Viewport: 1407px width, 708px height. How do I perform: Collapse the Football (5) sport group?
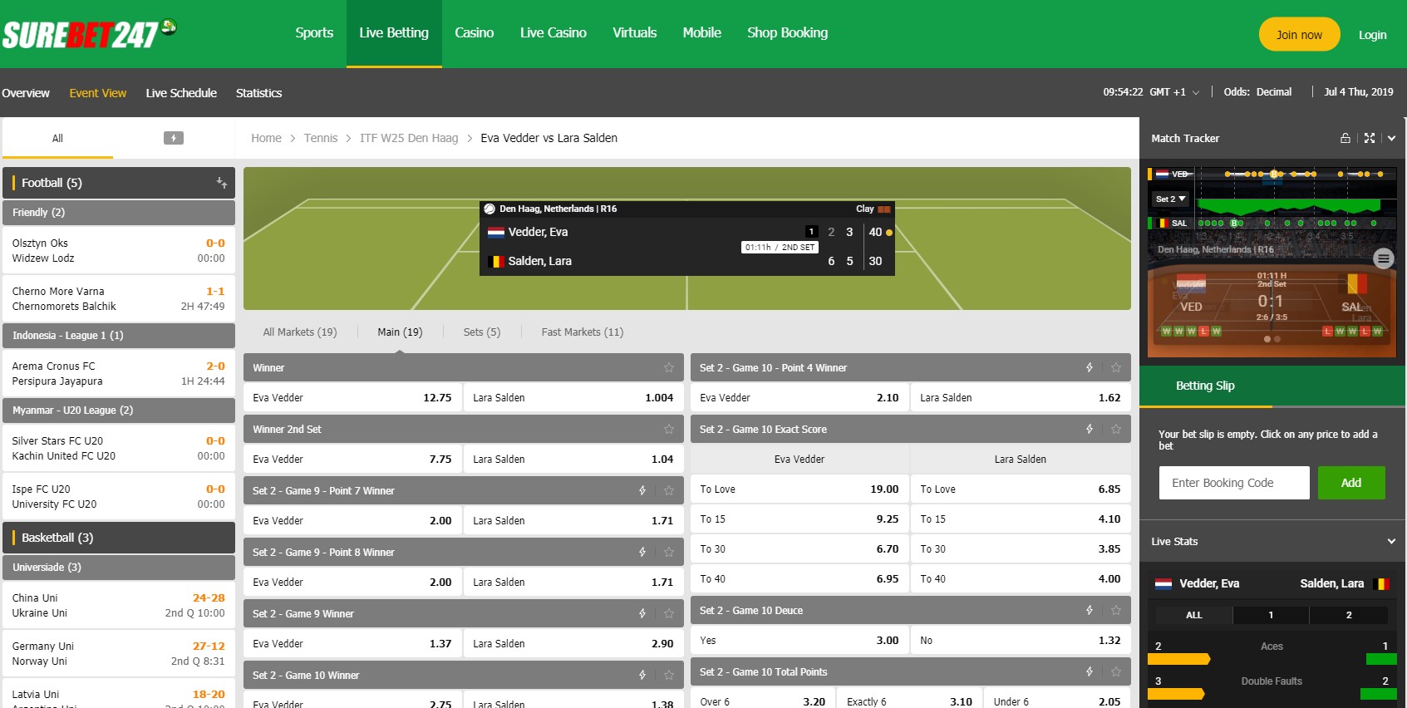(x=119, y=183)
